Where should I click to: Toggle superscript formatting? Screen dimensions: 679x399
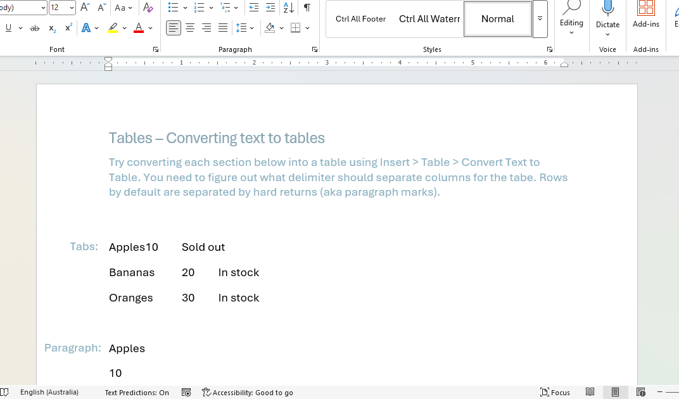(x=68, y=28)
